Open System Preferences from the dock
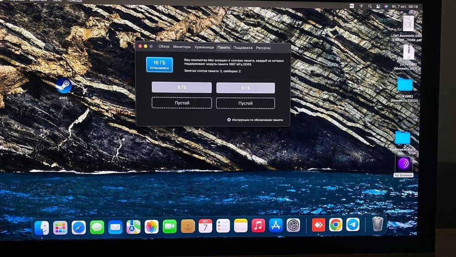This screenshot has height=257, width=456. coord(293,226)
